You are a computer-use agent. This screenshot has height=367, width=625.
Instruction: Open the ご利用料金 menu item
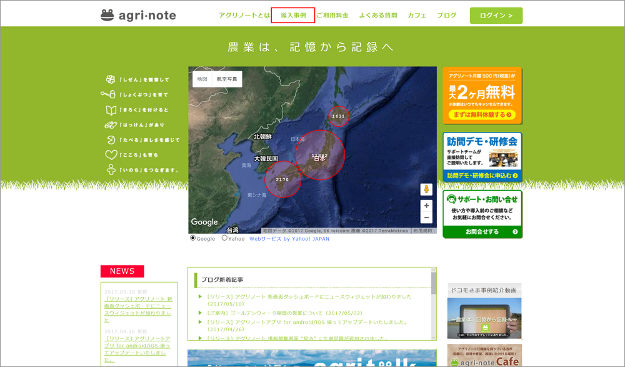(332, 15)
